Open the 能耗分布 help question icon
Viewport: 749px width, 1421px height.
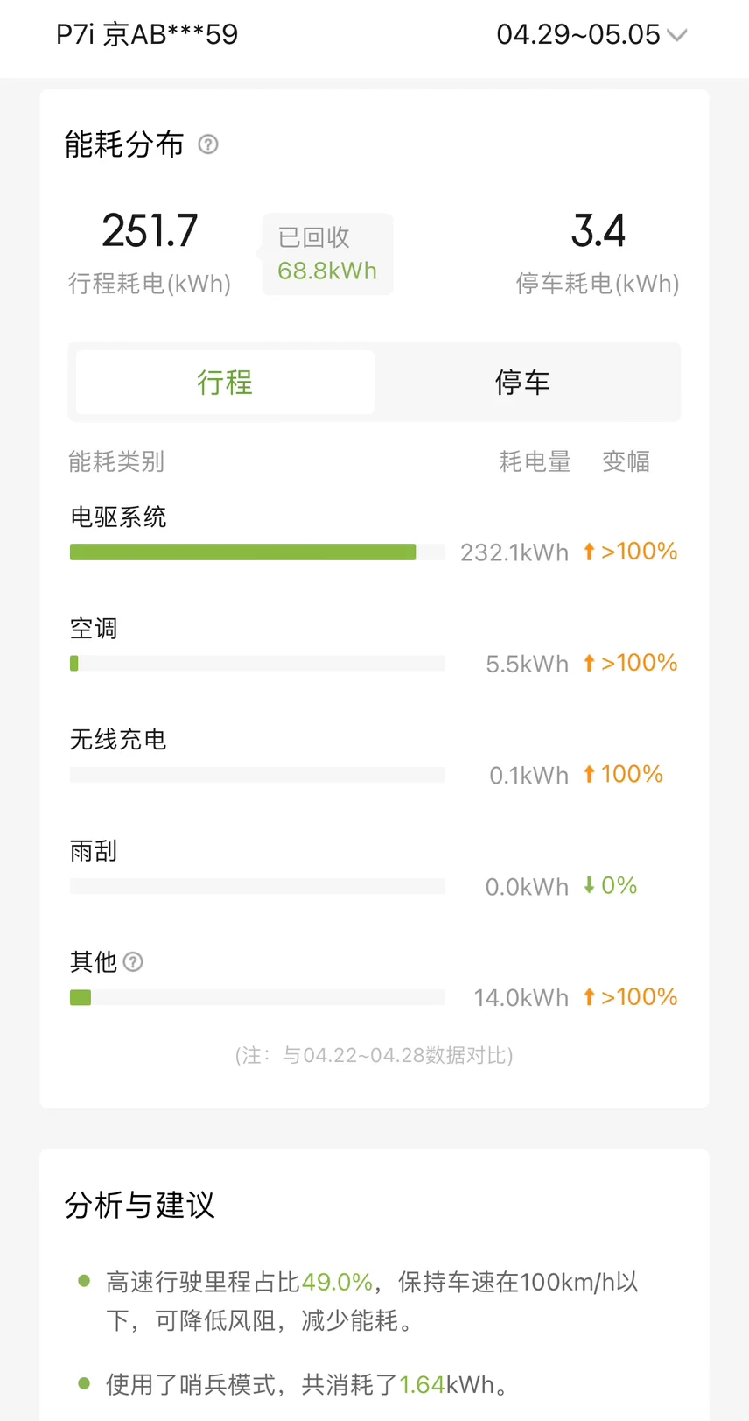click(208, 144)
